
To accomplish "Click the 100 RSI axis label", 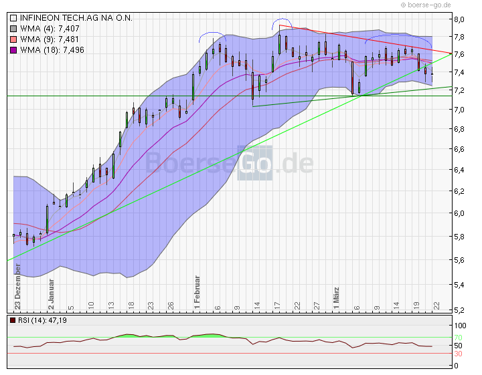I will (x=460, y=326).
